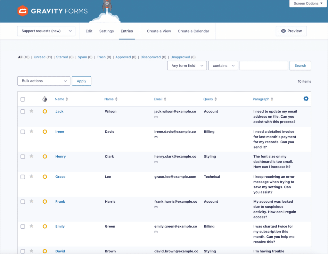The image size is (328, 254).
Task: Click the stopwatch icon in the table header
Action: coord(45,99)
